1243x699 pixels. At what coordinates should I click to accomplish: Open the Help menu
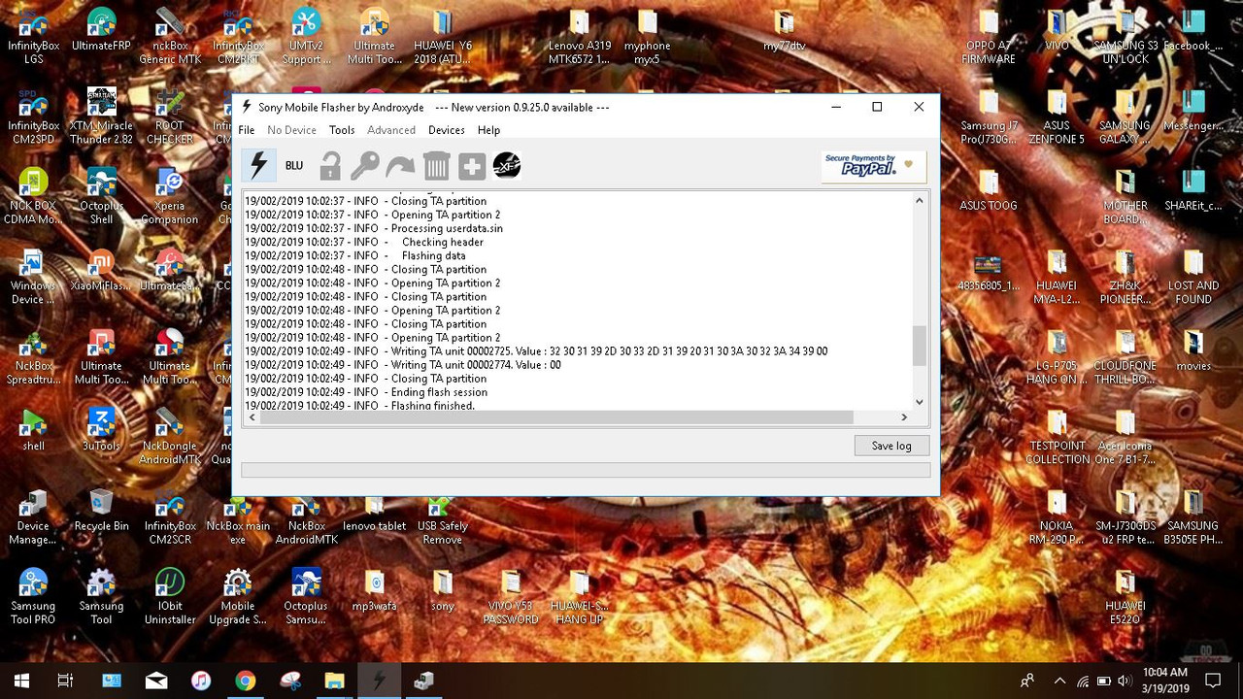tap(488, 130)
